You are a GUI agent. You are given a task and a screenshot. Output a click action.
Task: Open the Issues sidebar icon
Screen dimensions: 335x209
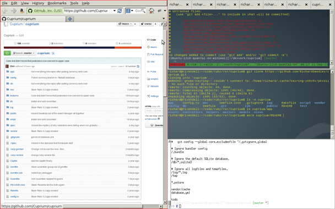tap(148, 47)
